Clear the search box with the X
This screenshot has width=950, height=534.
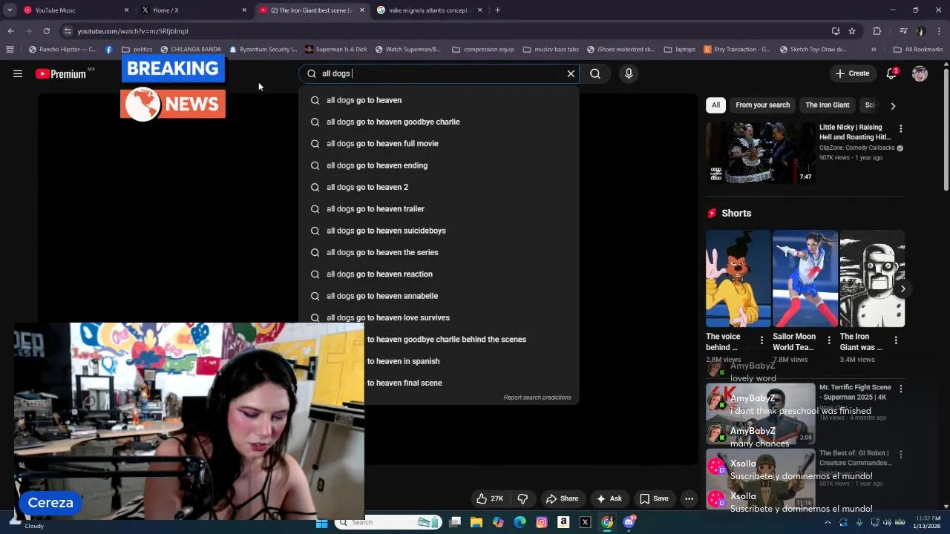coord(571,73)
